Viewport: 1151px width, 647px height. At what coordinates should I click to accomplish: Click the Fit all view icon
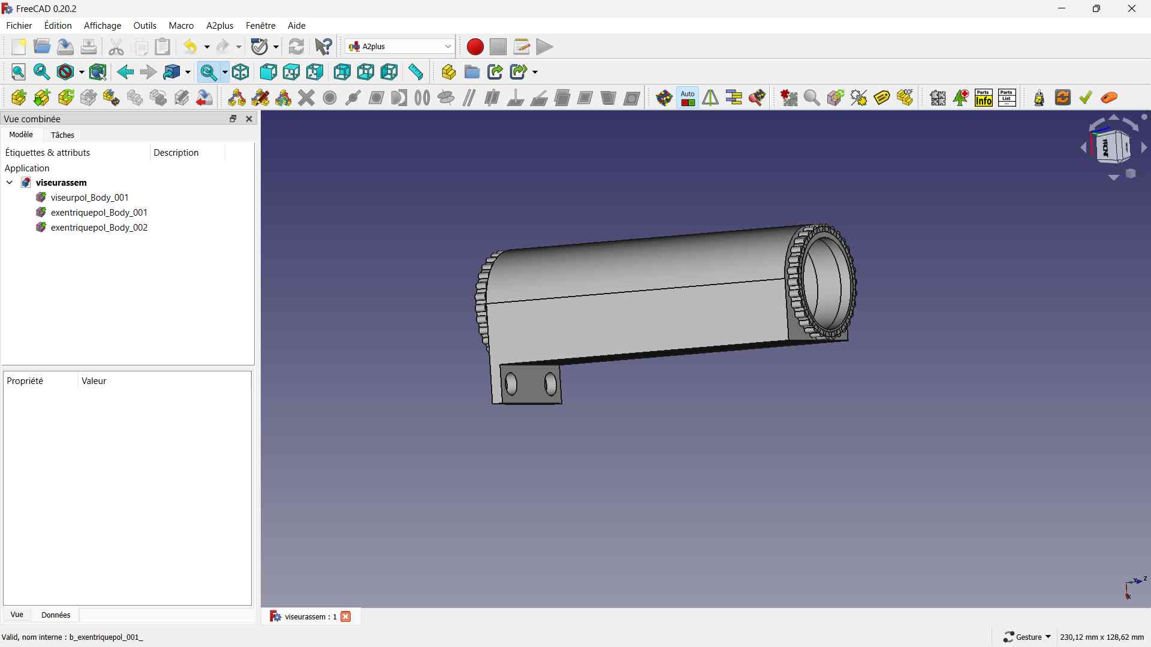pyautogui.click(x=19, y=72)
